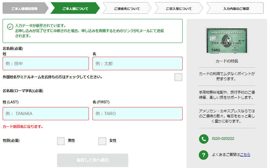270x168 pixels.
Task: Click the カードの特長 heading
Action: (227, 61)
